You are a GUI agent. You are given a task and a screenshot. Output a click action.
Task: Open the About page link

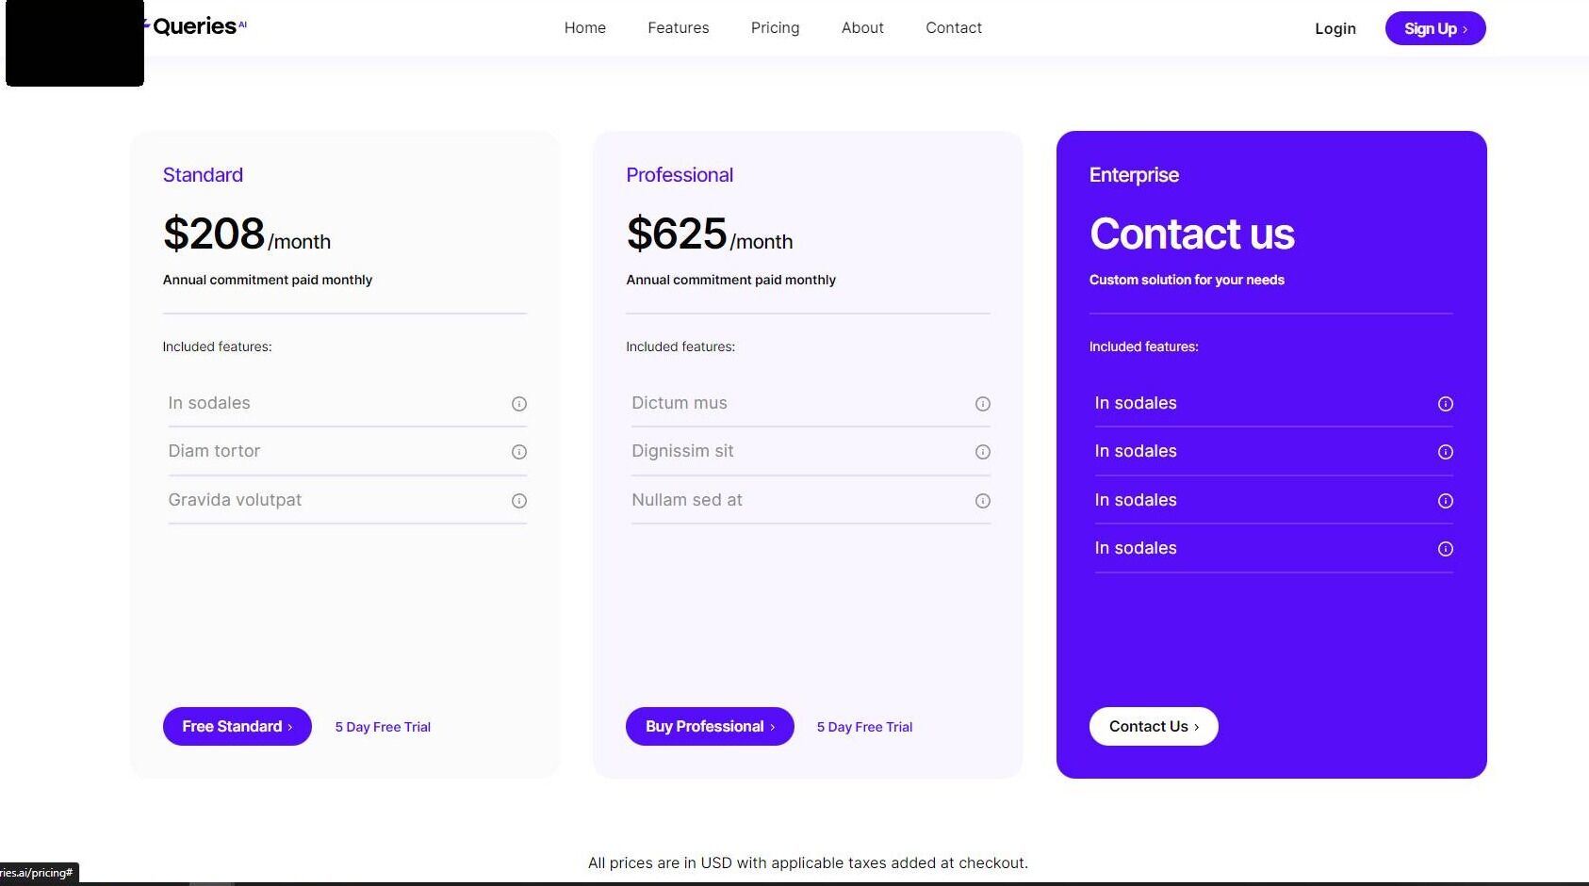click(x=861, y=28)
